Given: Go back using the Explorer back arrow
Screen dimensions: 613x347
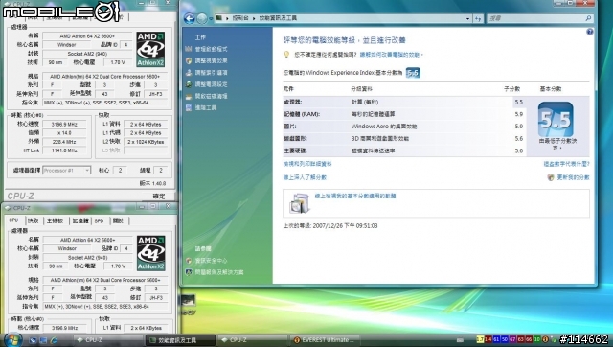Looking at the screenshot, I should [190, 18].
